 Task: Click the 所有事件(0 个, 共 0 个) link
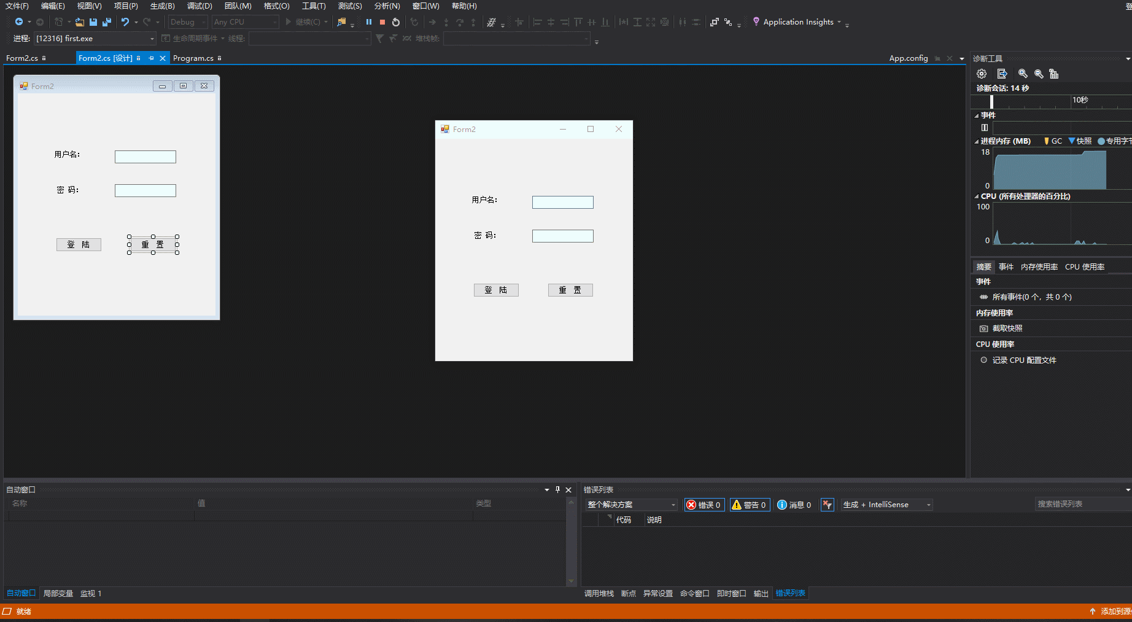pos(1032,297)
